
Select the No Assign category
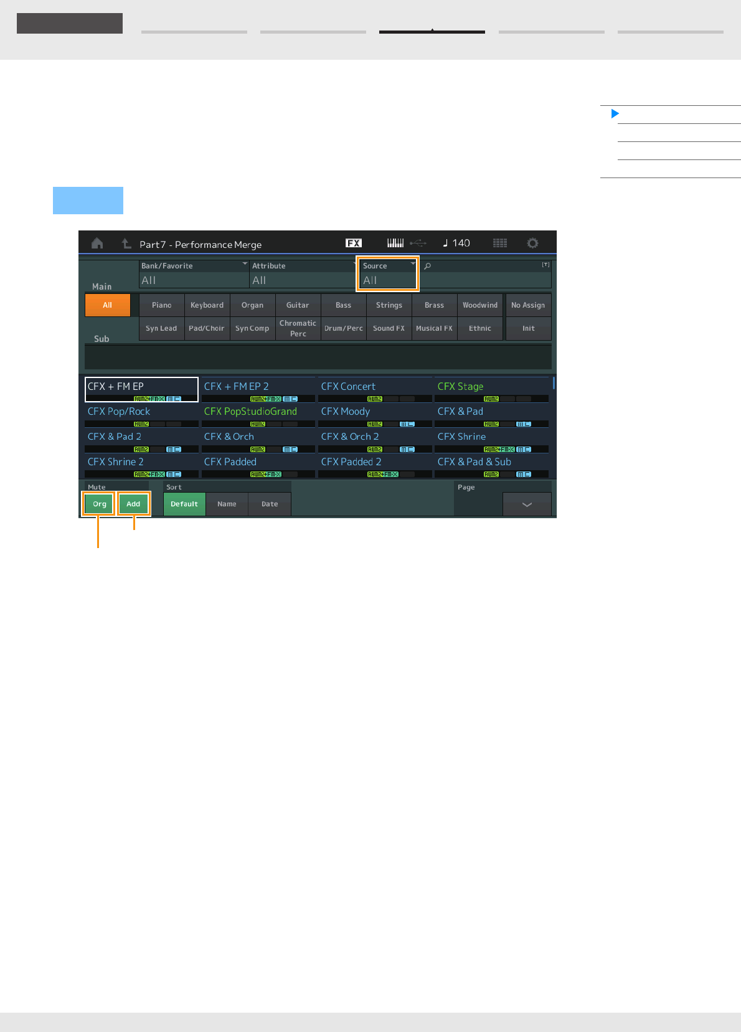pos(528,305)
